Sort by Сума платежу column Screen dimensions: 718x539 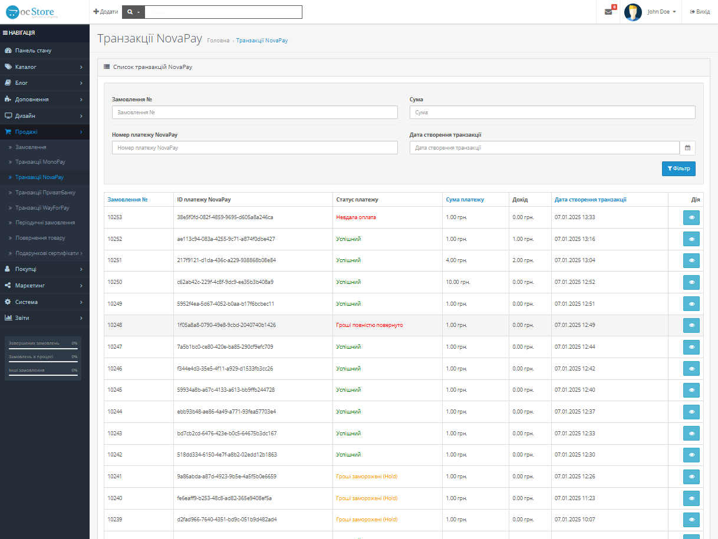[x=465, y=200]
